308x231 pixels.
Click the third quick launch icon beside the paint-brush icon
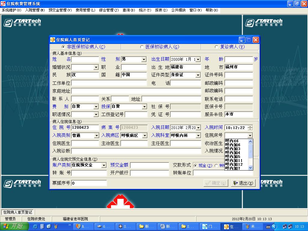[x=49, y=226]
